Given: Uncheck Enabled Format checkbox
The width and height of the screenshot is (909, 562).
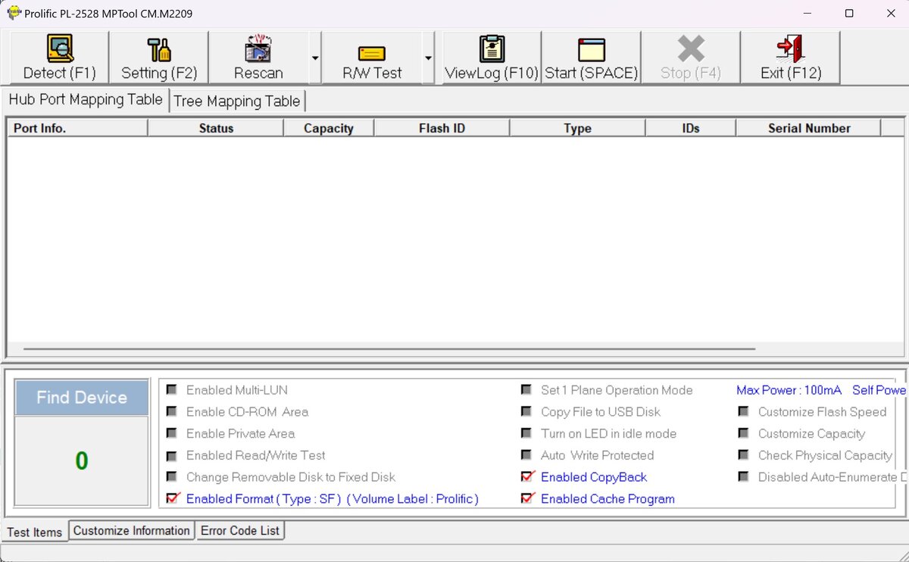Looking at the screenshot, I should click(x=172, y=498).
